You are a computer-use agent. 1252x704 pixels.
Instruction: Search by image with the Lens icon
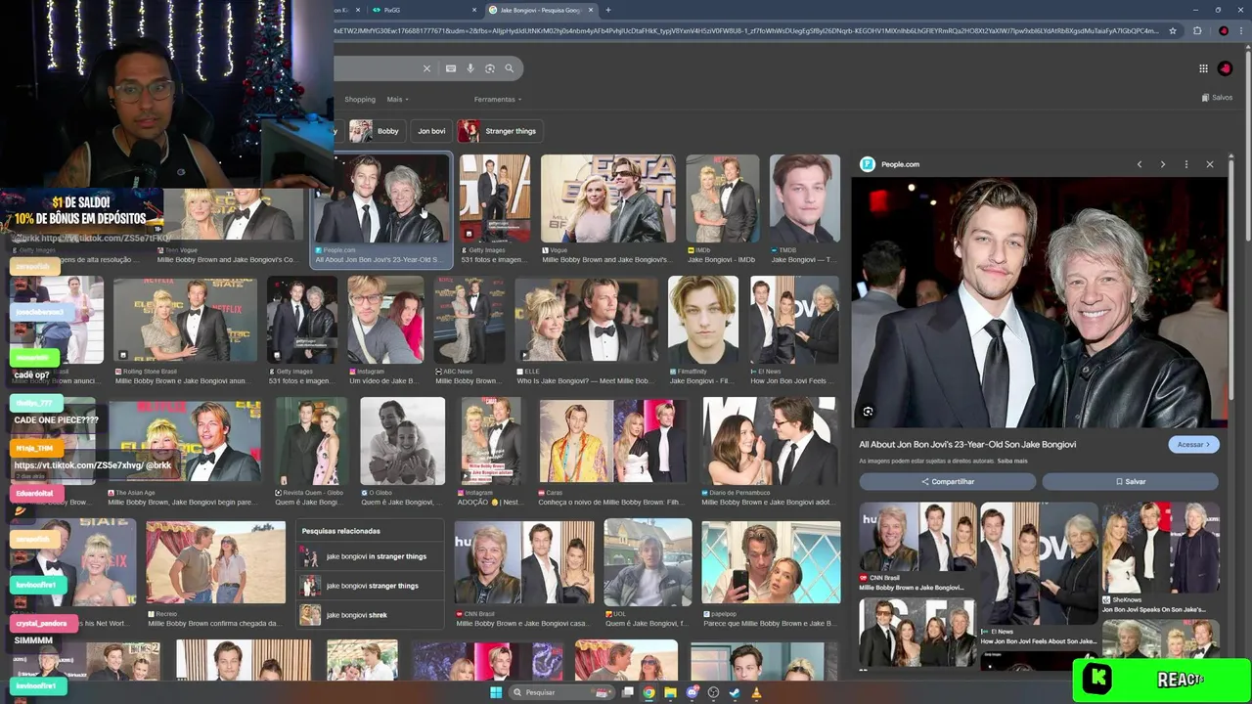point(490,68)
